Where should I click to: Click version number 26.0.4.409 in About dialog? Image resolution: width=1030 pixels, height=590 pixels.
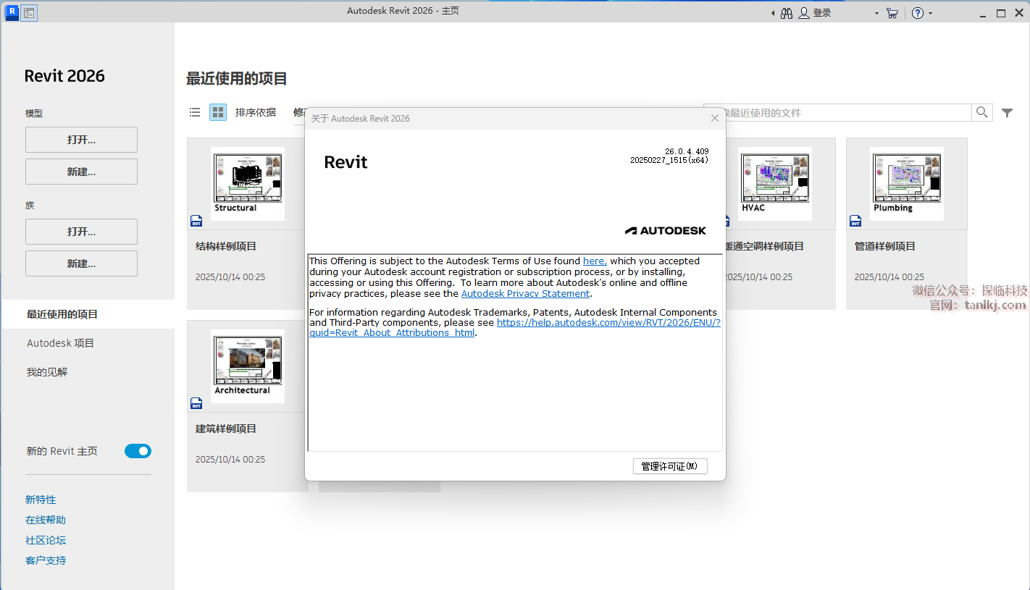pos(687,151)
